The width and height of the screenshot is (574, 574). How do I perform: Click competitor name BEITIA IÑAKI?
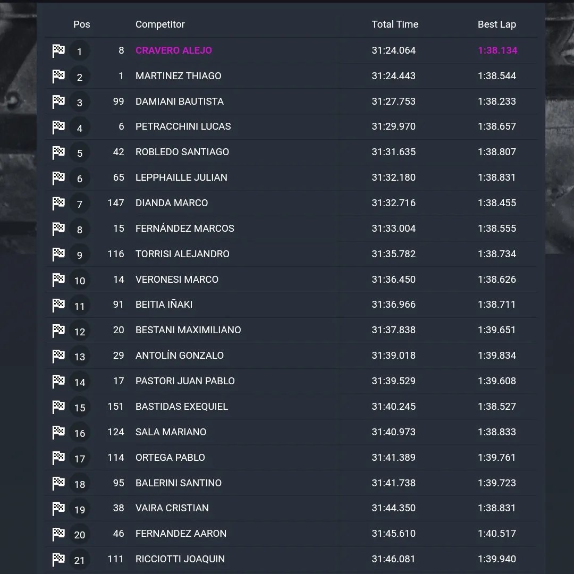[x=164, y=304]
